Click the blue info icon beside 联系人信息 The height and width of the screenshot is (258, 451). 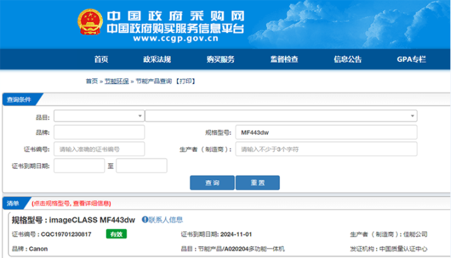click(x=144, y=219)
